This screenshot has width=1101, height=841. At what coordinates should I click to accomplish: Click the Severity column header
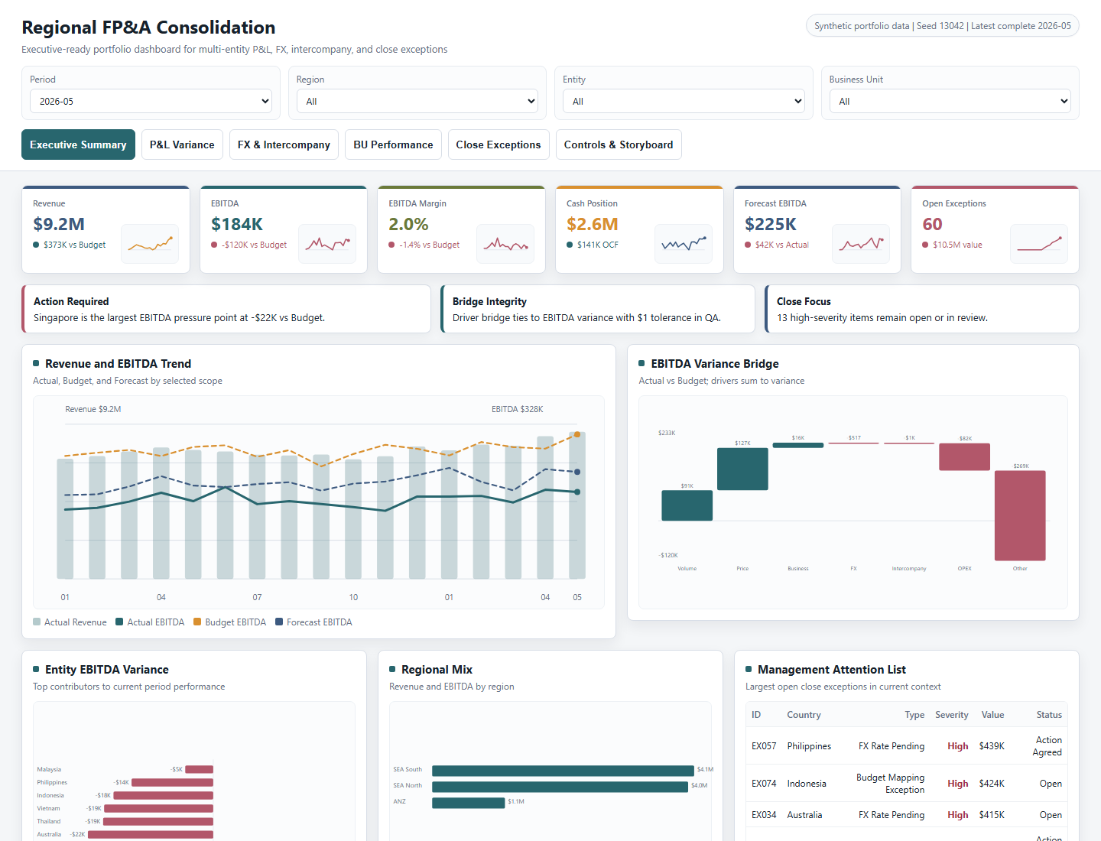click(952, 715)
